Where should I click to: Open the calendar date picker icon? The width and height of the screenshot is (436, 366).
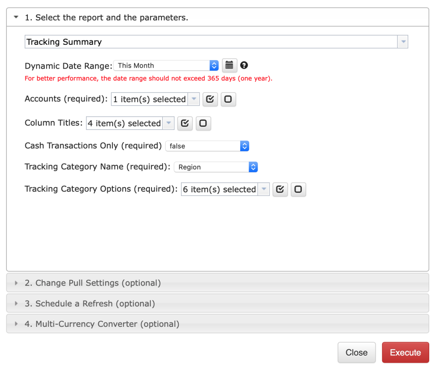coord(229,66)
